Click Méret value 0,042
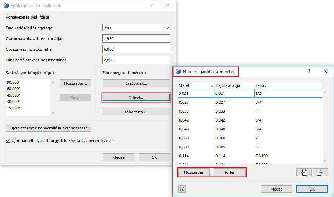Image resolution: width=334 pixels, height=197 pixels. tap(184, 120)
